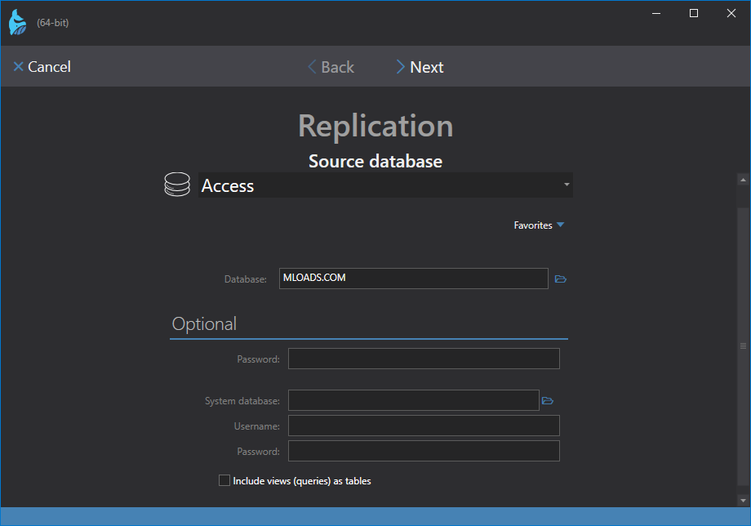Click the System database input field
Image resolution: width=751 pixels, height=526 pixels.
click(413, 400)
